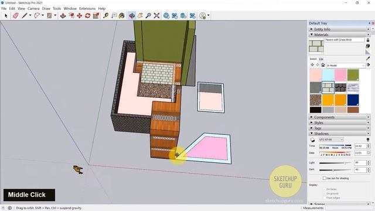The height and width of the screenshot is (211, 375).
Task: Close the Components panel
Action: coord(368,117)
